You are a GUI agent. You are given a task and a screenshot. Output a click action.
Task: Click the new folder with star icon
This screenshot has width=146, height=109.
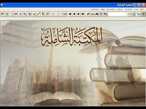tap(129, 14)
